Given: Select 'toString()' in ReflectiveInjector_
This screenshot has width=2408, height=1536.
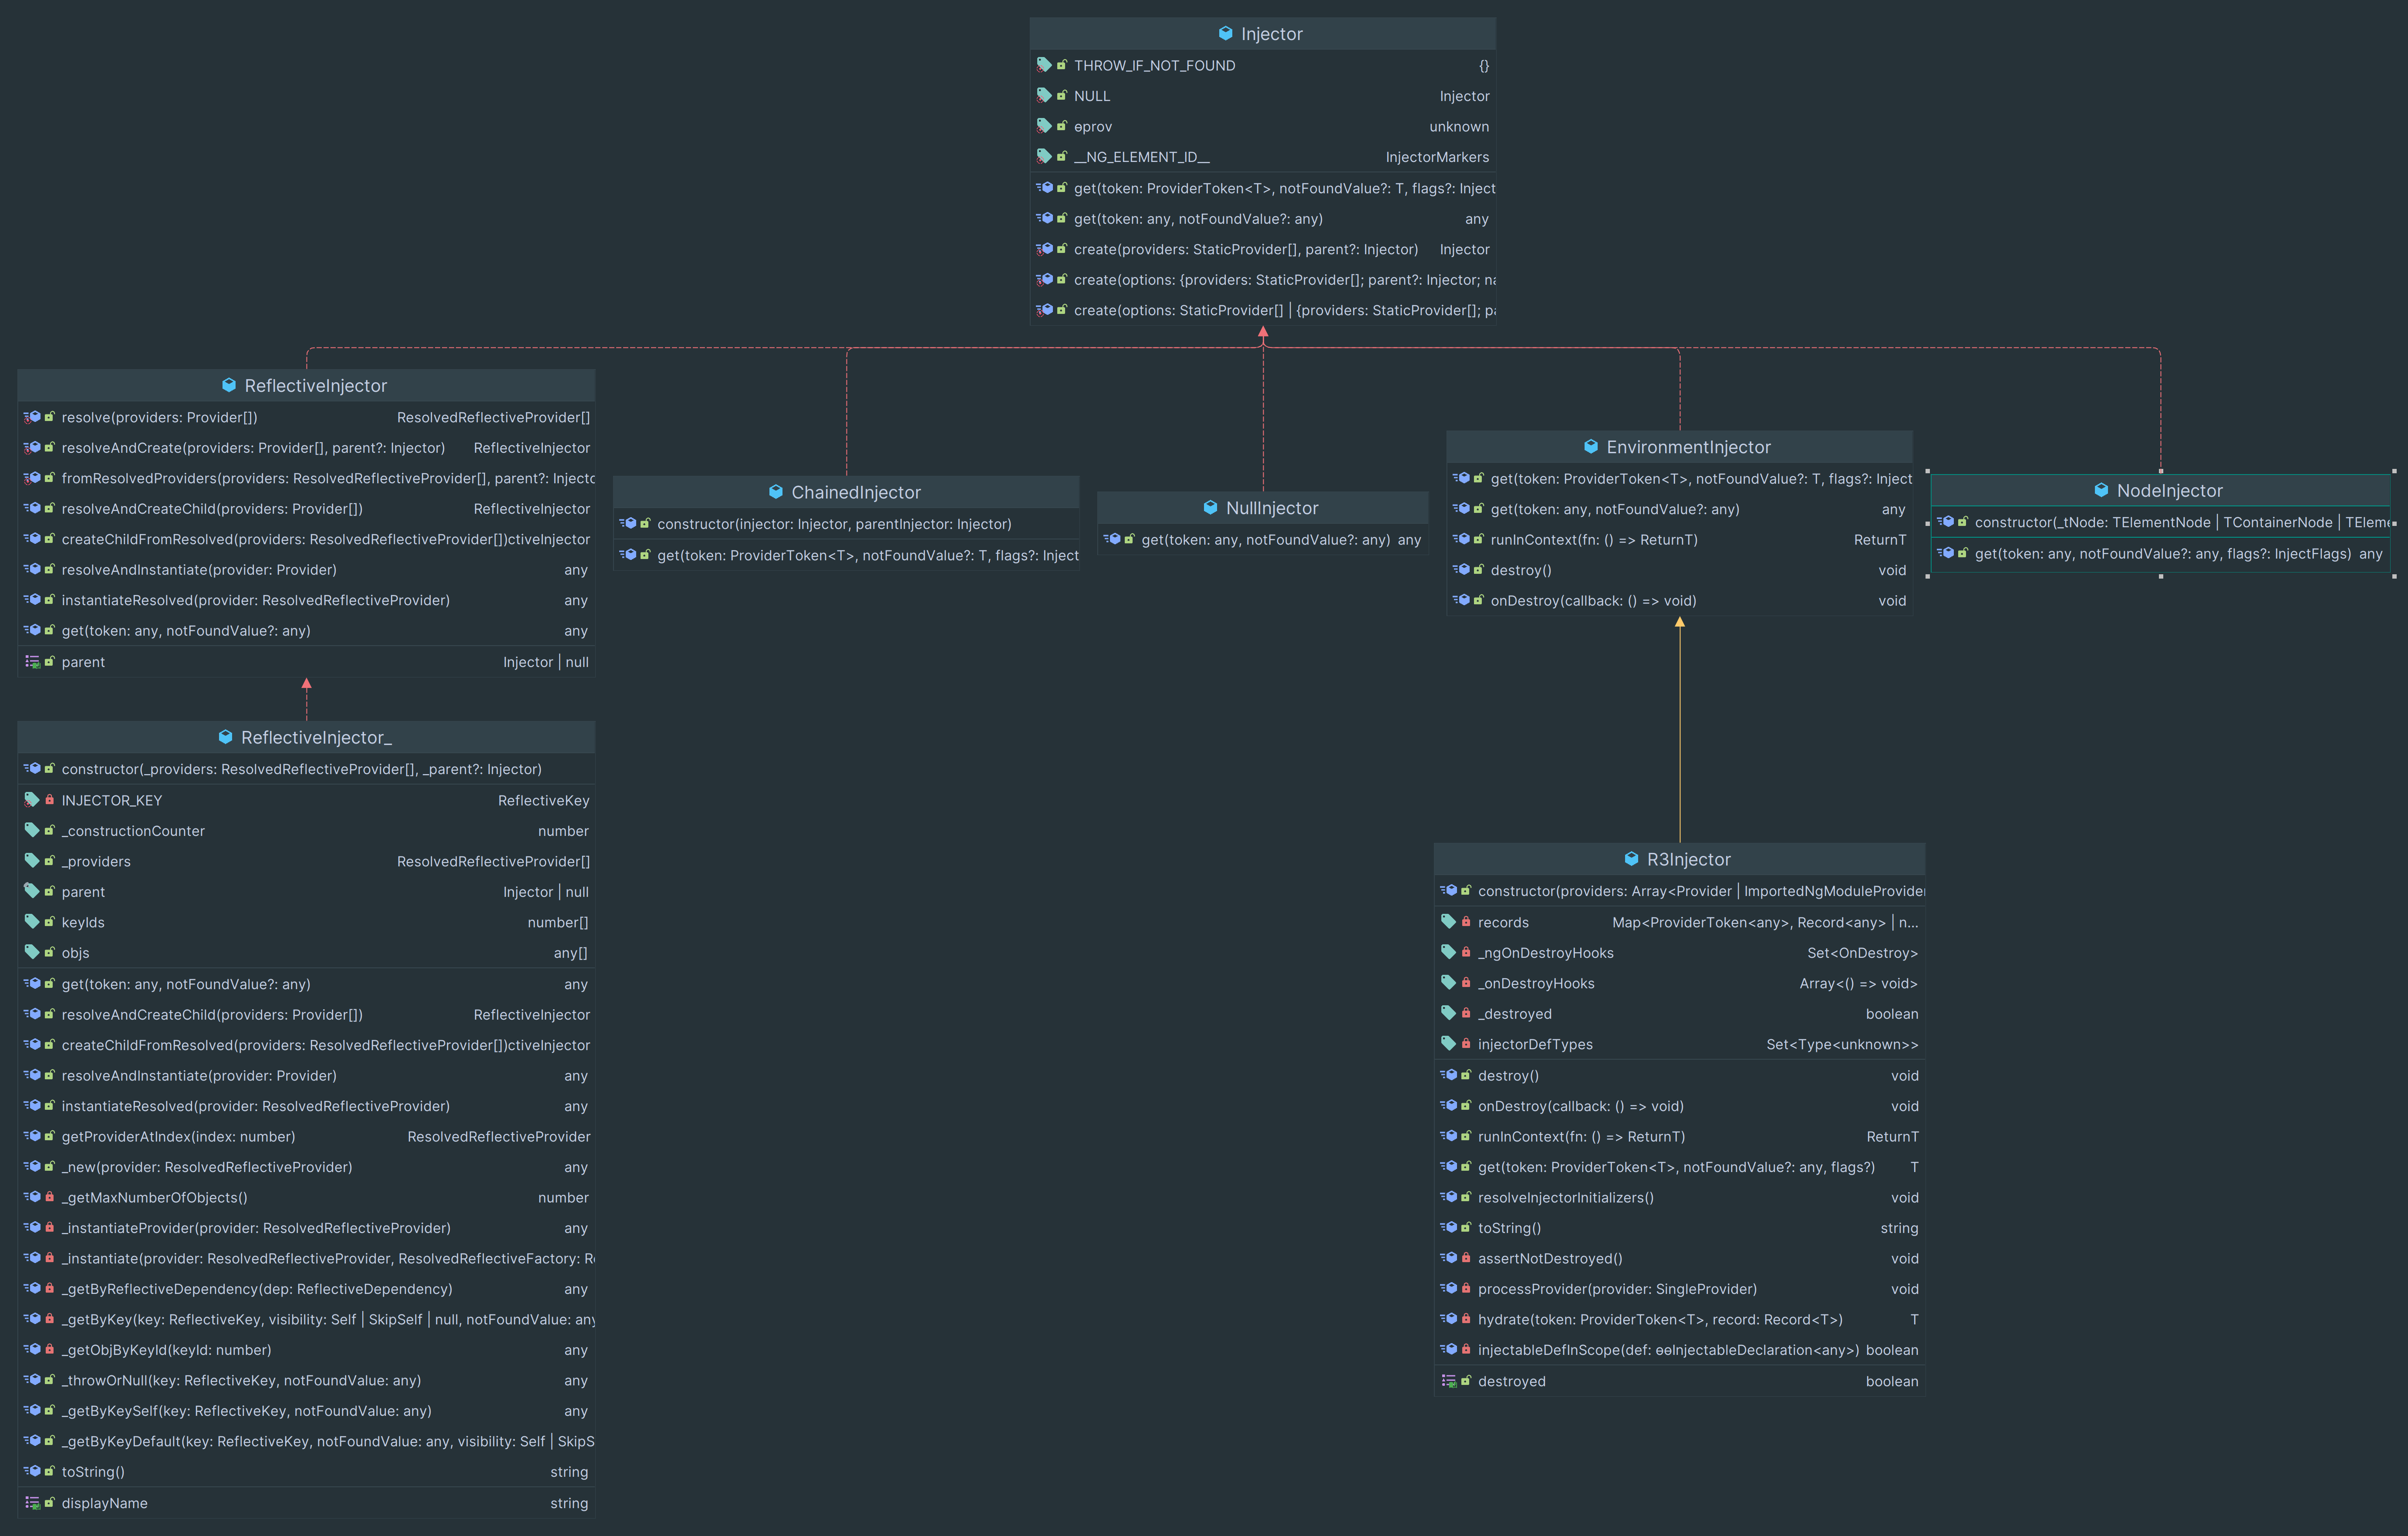Looking at the screenshot, I should click(306, 1472).
